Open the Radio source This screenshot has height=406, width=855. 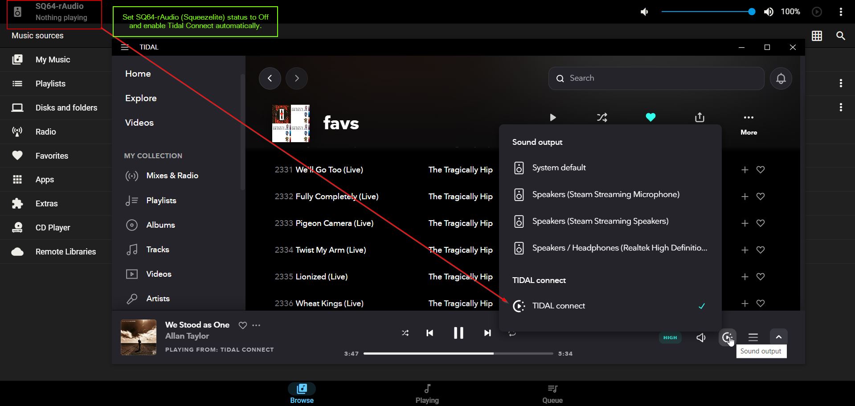56,132
